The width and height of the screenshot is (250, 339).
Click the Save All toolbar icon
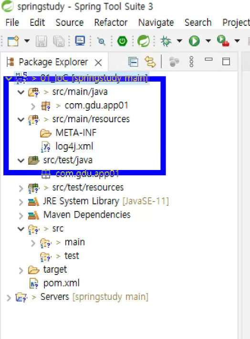tap(59, 41)
